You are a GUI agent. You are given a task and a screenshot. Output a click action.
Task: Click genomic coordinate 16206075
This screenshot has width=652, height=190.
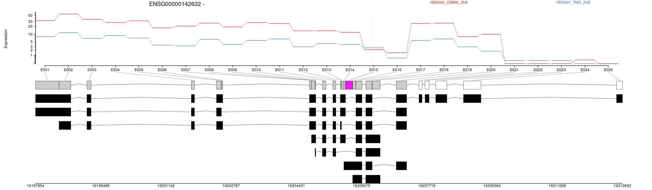point(362,186)
